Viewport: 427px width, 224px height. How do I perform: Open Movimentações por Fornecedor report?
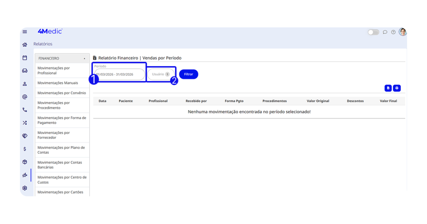(54, 135)
